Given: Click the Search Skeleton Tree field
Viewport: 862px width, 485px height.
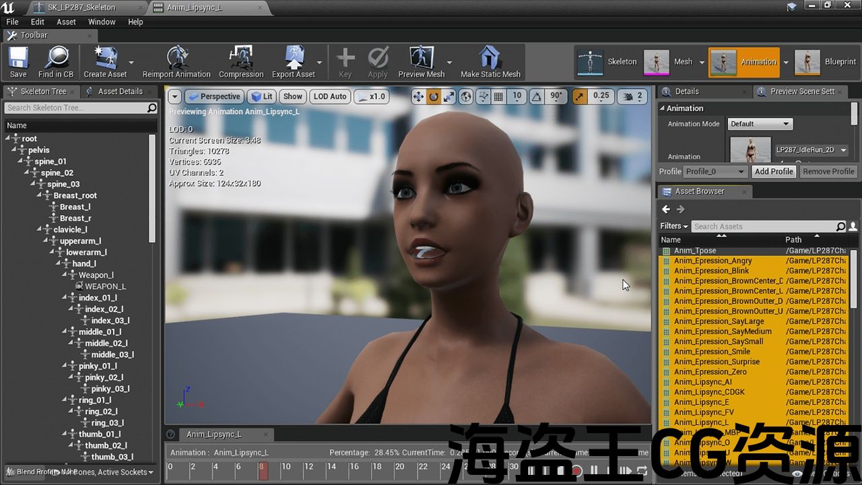Looking at the screenshot, I should pyautogui.click(x=75, y=108).
